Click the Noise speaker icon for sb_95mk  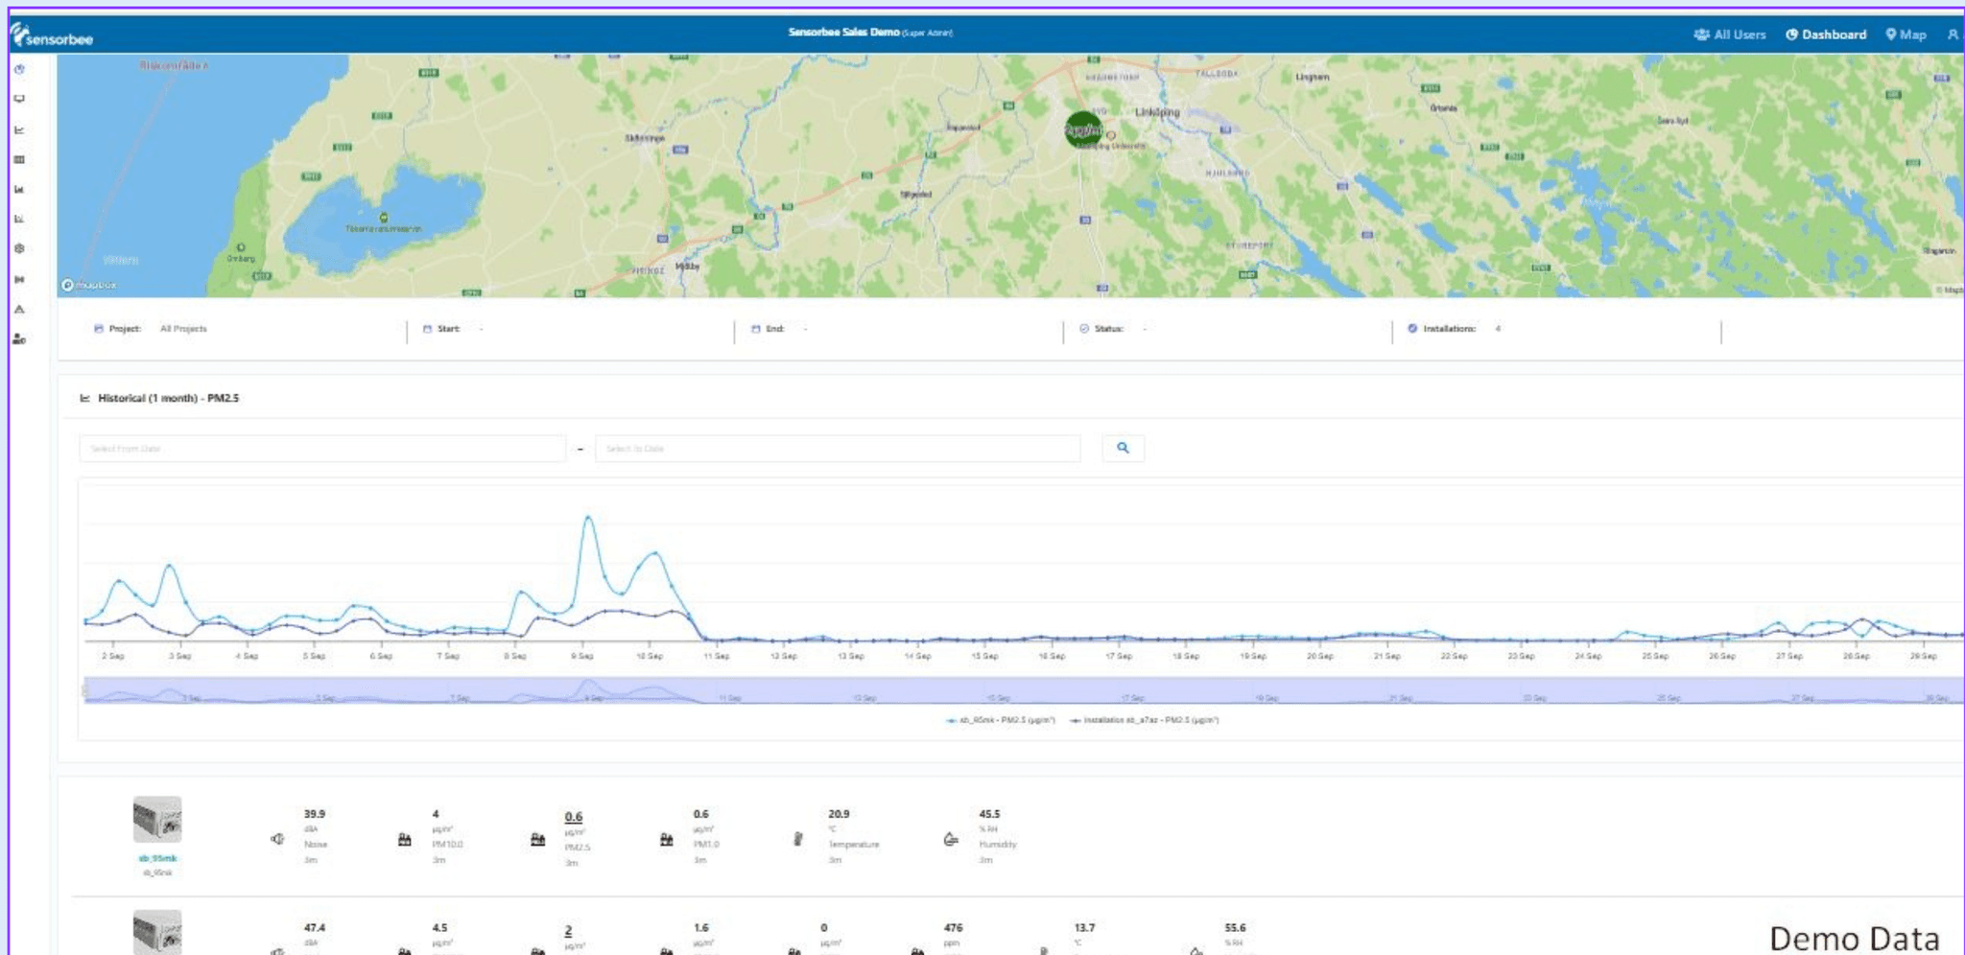coord(277,839)
